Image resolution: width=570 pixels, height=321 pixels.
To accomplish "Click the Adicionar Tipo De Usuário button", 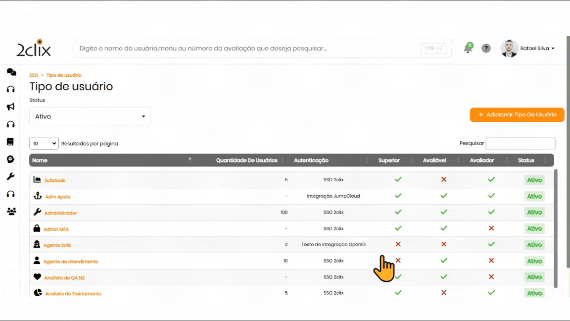I will click(517, 114).
